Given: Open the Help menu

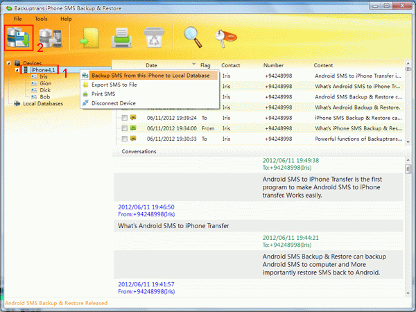Looking at the screenshot, I should pos(66,19).
